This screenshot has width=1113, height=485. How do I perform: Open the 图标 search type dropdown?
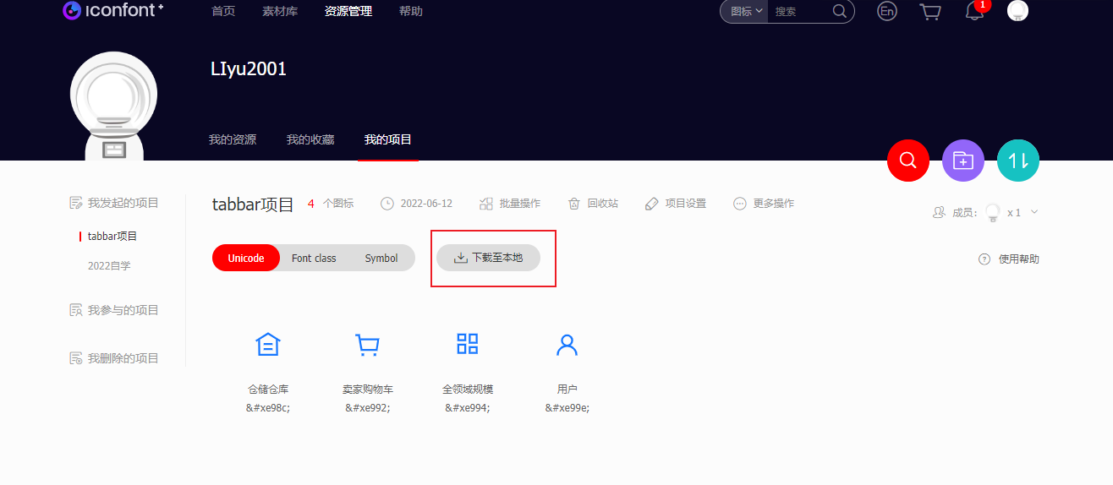746,12
